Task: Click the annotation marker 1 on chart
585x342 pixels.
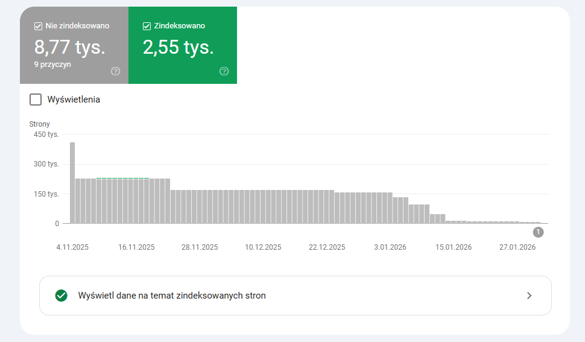Action: 538,232
